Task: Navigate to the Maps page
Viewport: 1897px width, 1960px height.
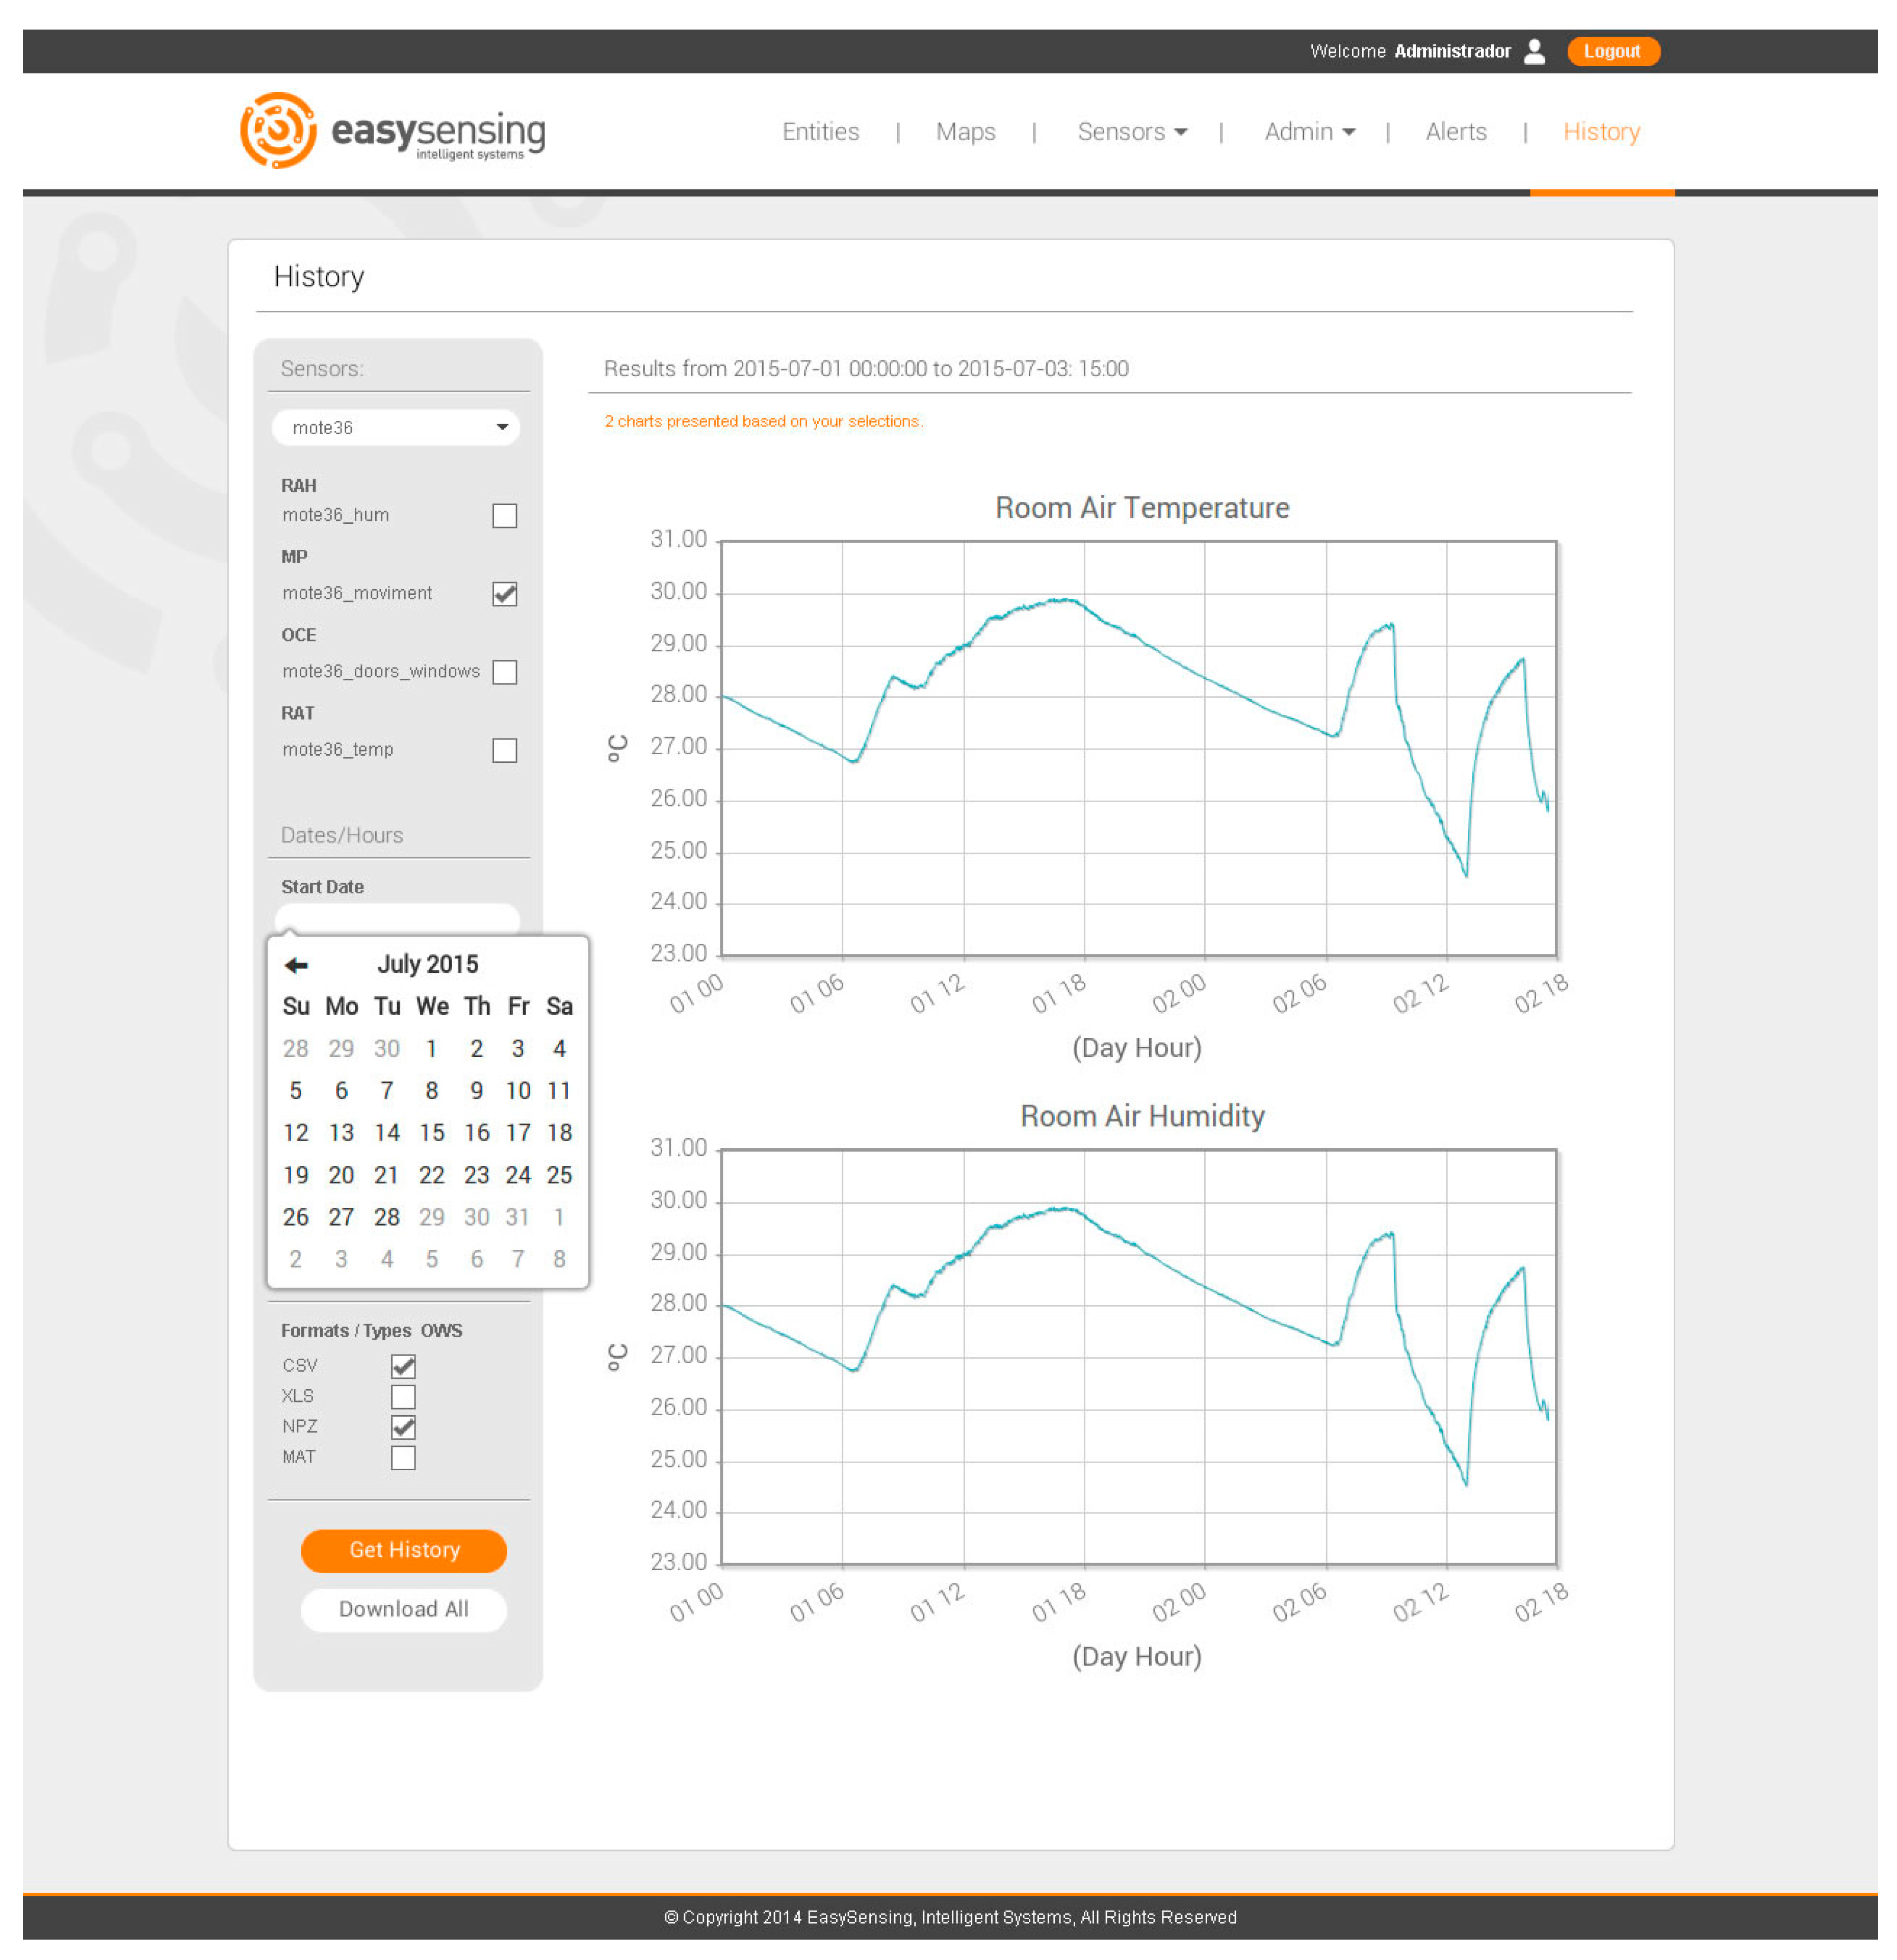Action: [966, 132]
